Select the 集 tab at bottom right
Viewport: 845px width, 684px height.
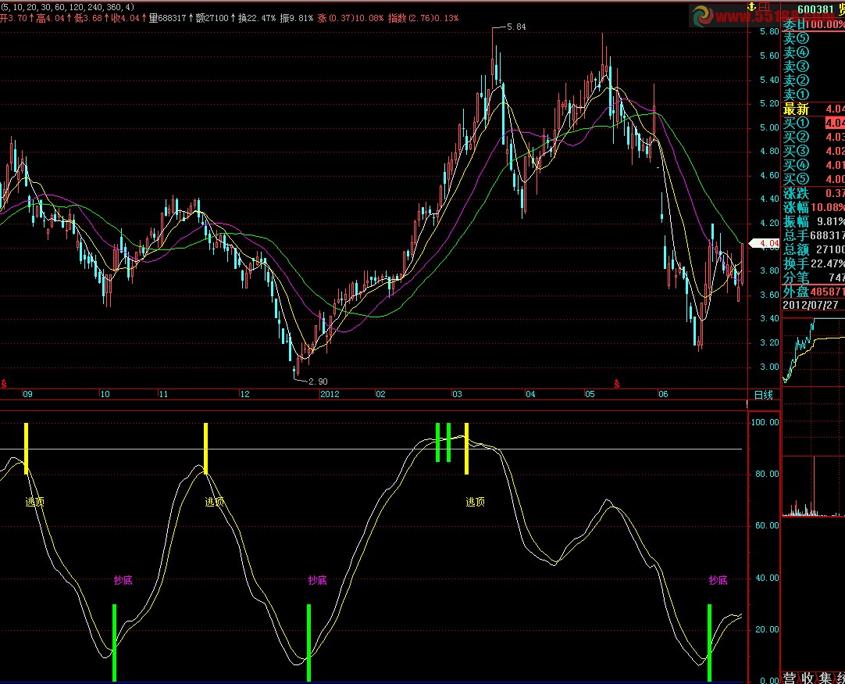(x=825, y=677)
